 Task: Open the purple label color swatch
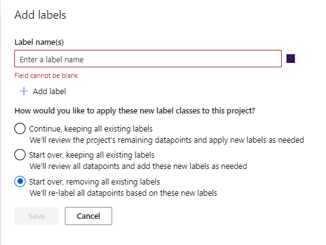coord(290,59)
